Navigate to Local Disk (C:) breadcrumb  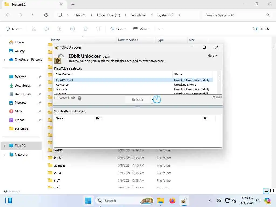[x=108, y=15]
